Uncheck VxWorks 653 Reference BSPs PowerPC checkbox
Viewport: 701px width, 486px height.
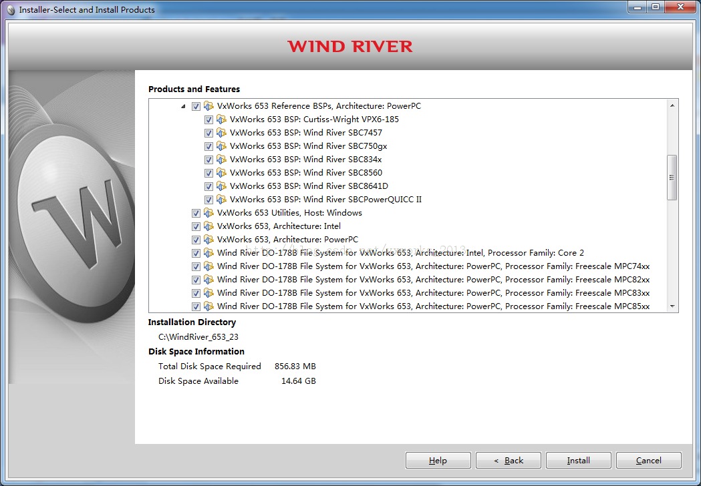click(x=196, y=106)
